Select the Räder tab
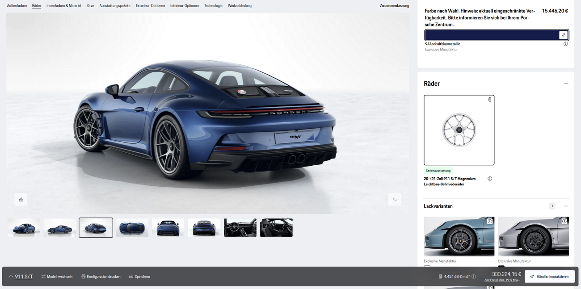Viewport: 581px width, 289px height. tap(37, 6)
